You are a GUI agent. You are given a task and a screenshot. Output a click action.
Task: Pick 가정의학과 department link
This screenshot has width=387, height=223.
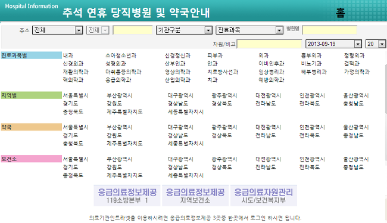point(357,72)
